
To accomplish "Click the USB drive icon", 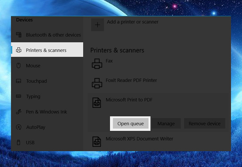I will (18, 142).
